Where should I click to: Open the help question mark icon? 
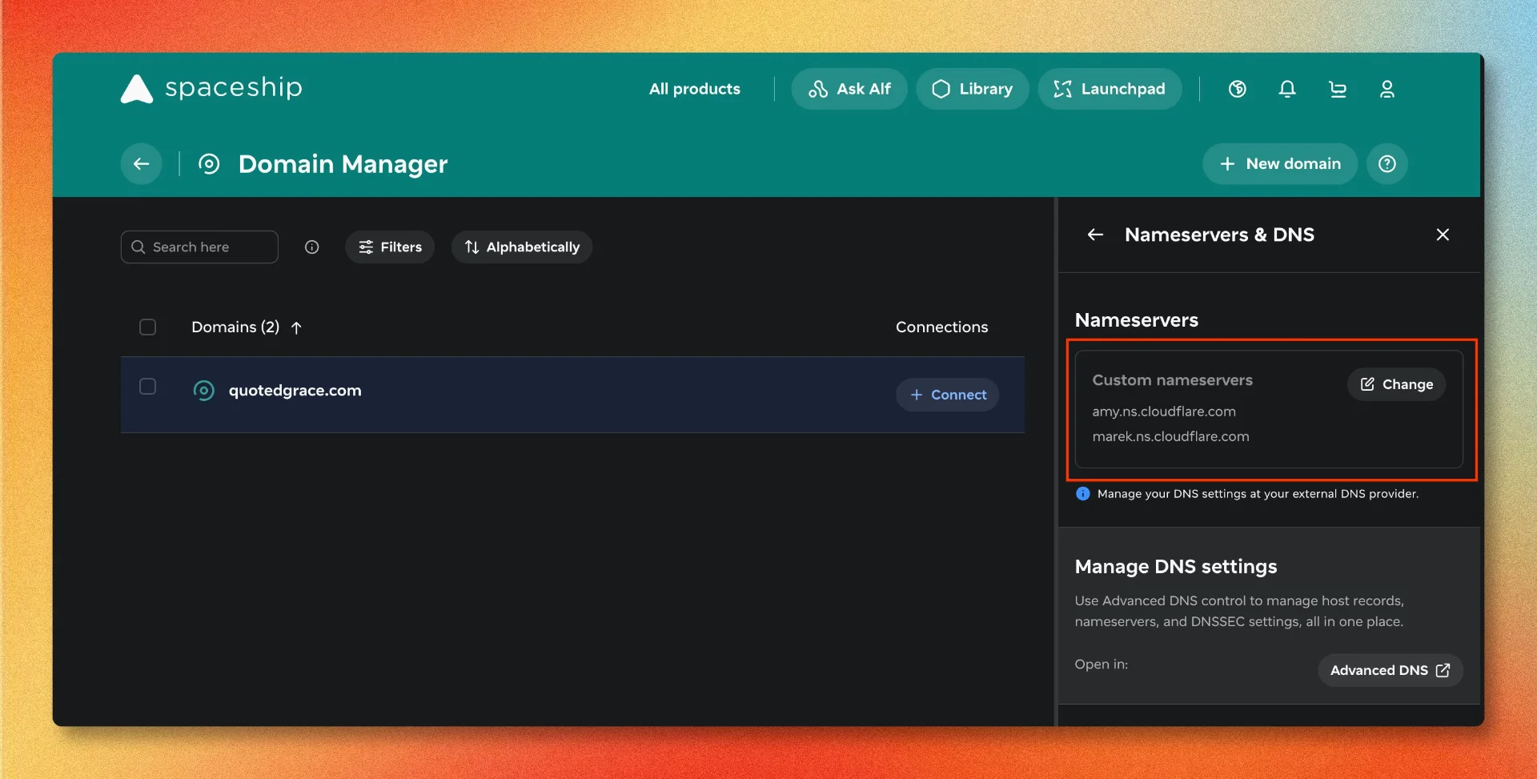1387,164
